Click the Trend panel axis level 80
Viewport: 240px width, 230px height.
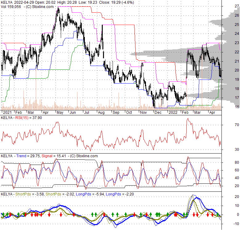pos(237,162)
